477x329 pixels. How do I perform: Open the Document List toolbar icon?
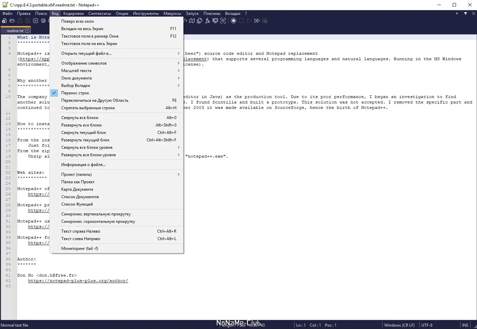(200, 21)
